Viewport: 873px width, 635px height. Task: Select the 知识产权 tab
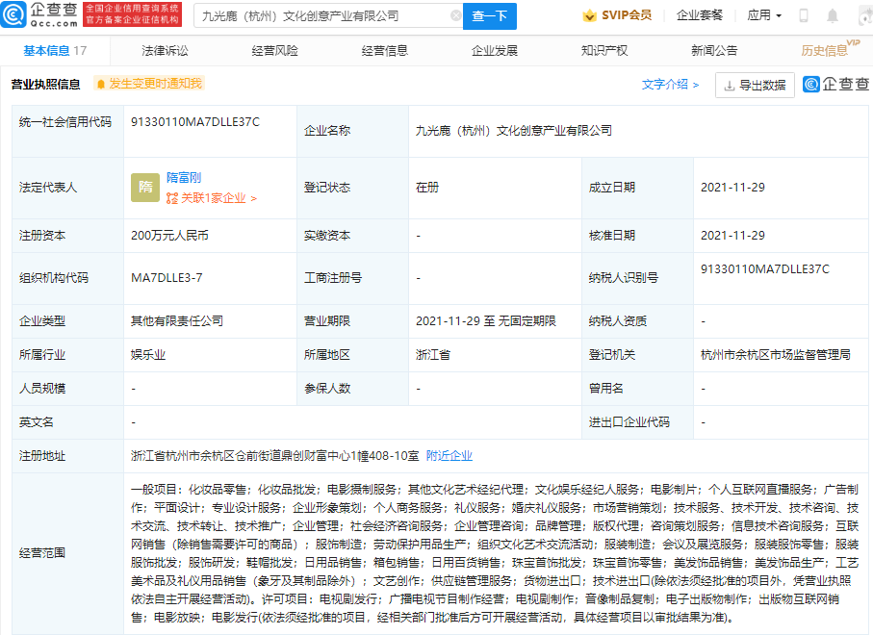pos(604,50)
